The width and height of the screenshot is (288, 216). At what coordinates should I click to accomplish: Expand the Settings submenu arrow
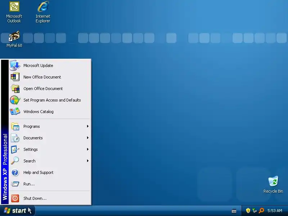[x=88, y=149]
